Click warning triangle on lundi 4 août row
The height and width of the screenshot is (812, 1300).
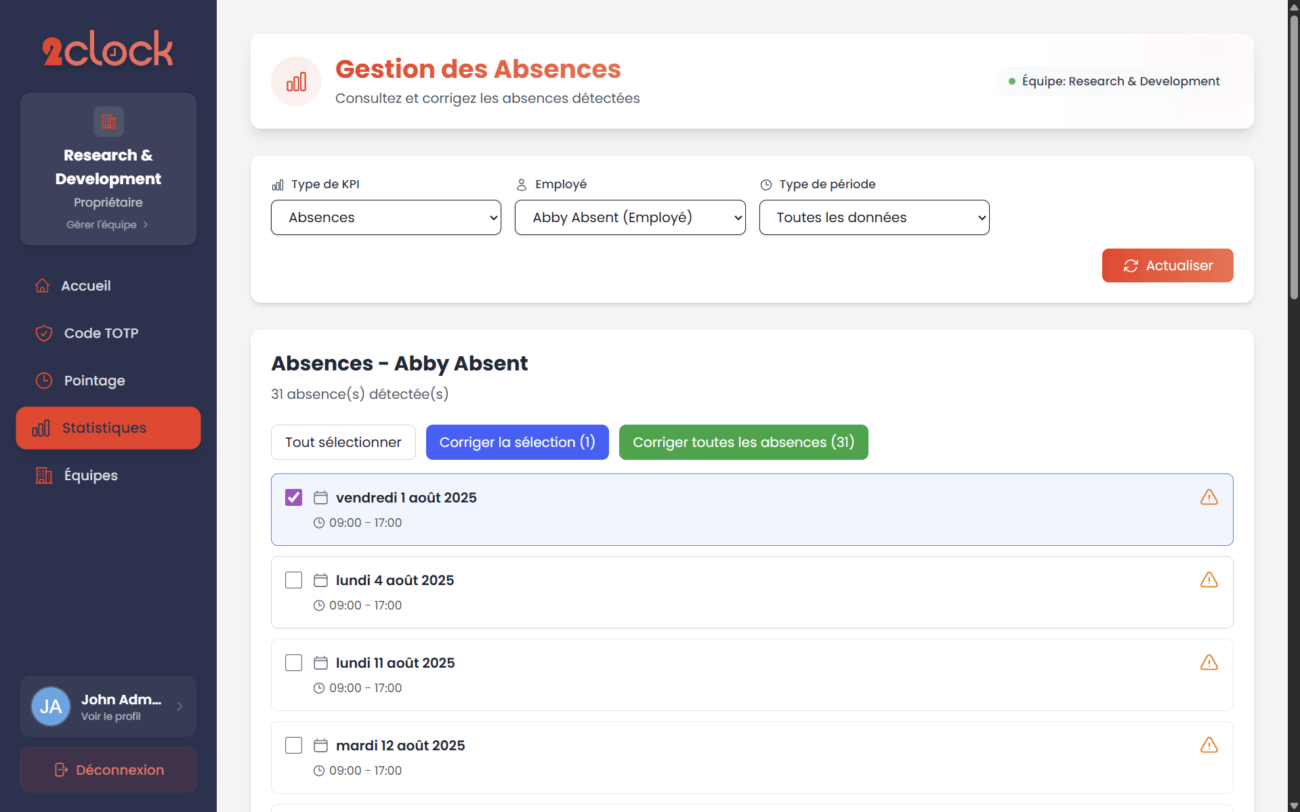tap(1209, 580)
